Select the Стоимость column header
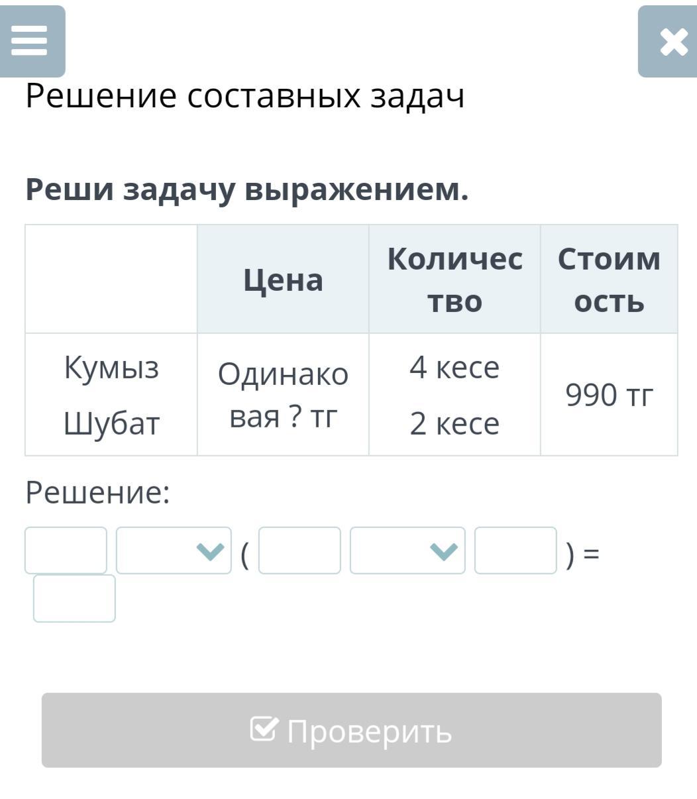The image size is (697, 799). [609, 279]
